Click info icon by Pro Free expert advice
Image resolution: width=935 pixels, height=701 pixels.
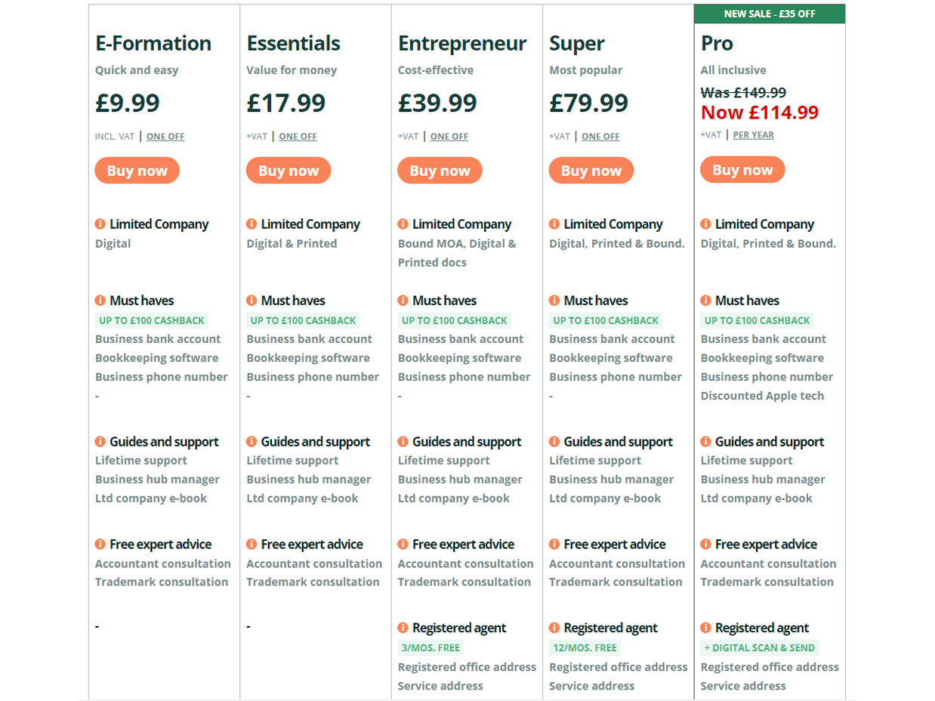pos(705,545)
